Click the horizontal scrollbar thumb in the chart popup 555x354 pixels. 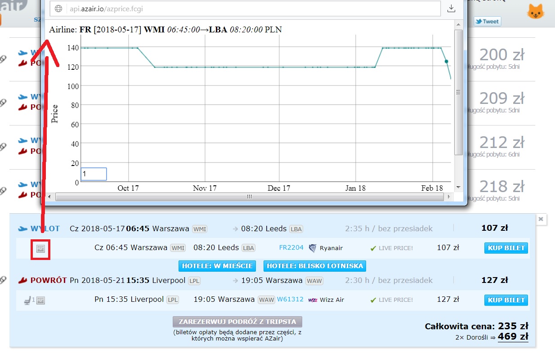click(249, 197)
